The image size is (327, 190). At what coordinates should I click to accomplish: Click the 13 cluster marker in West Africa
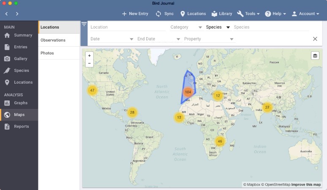coord(179,117)
